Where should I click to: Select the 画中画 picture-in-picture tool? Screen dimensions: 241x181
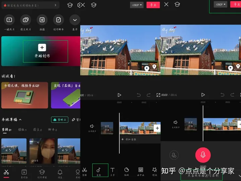pos(141,172)
